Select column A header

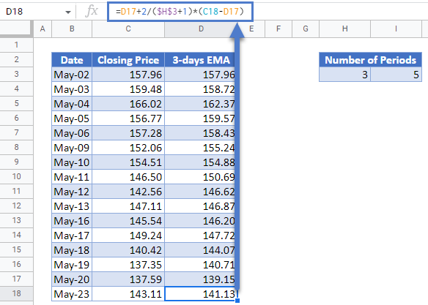point(43,29)
